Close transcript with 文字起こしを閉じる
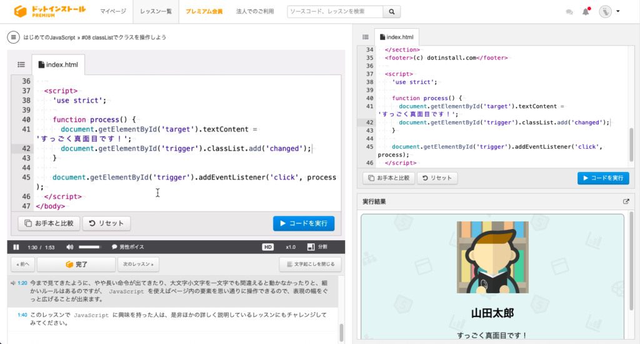The image size is (640, 344). [x=310, y=265]
